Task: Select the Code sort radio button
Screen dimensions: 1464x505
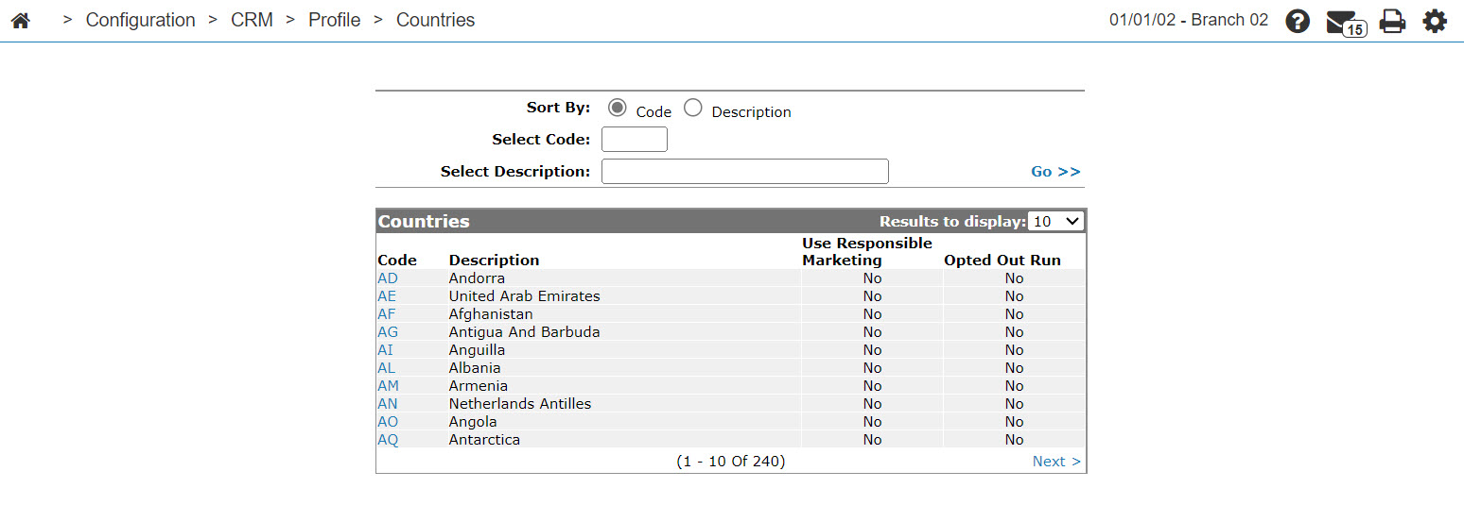Action: point(618,108)
